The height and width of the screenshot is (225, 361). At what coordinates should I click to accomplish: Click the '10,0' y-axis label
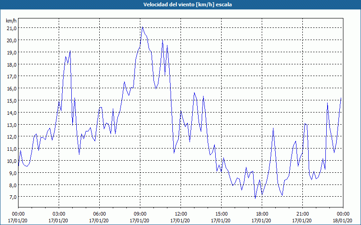click(12, 161)
